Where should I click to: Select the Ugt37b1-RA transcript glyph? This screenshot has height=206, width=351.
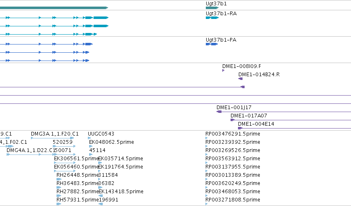pos(212,18)
